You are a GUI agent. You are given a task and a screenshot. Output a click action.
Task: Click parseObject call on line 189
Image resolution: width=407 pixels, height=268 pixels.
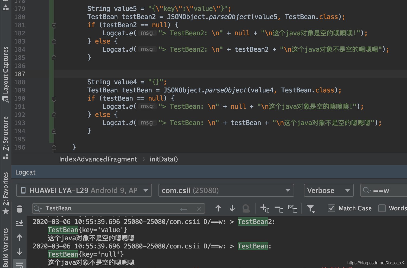point(226,90)
